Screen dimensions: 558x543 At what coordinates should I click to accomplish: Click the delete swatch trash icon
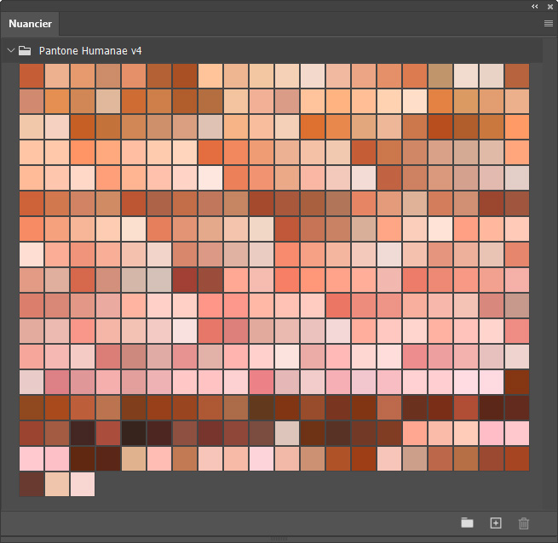[x=524, y=523]
